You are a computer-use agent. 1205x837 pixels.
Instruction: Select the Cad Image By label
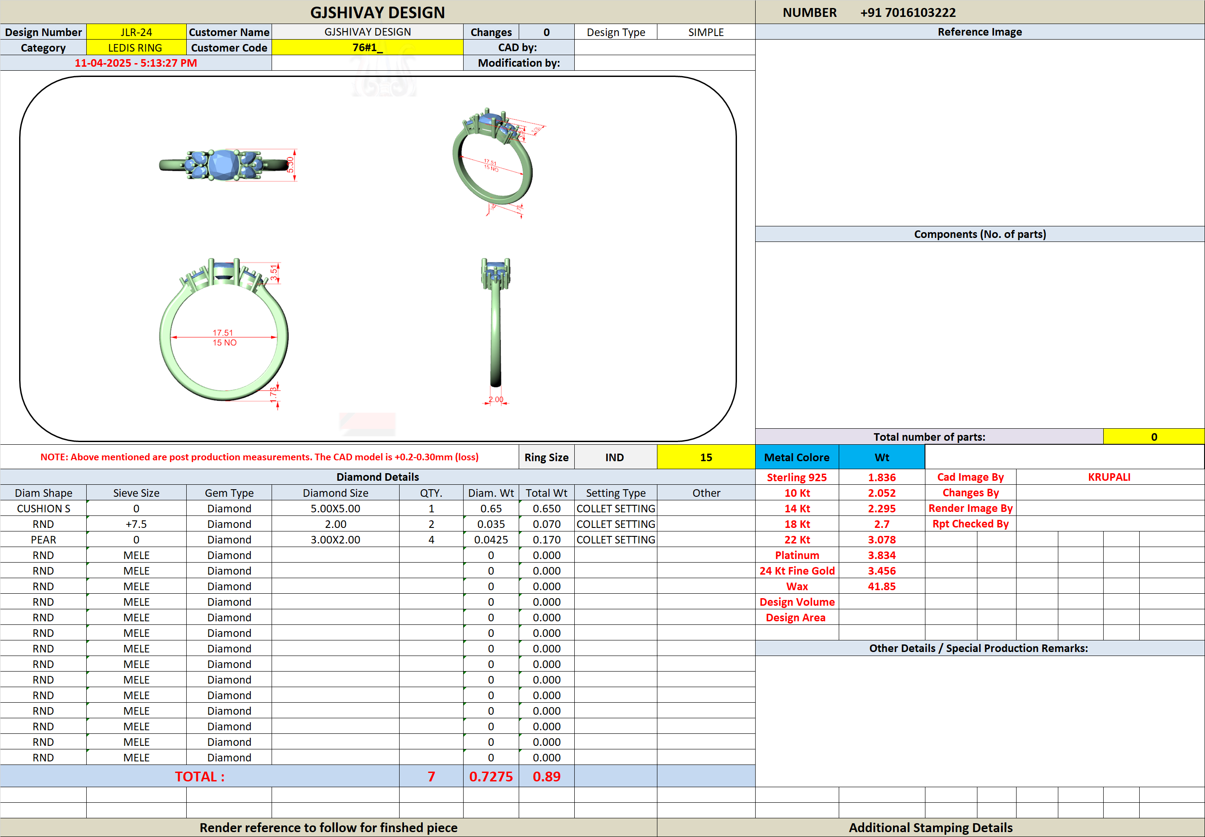971,477
